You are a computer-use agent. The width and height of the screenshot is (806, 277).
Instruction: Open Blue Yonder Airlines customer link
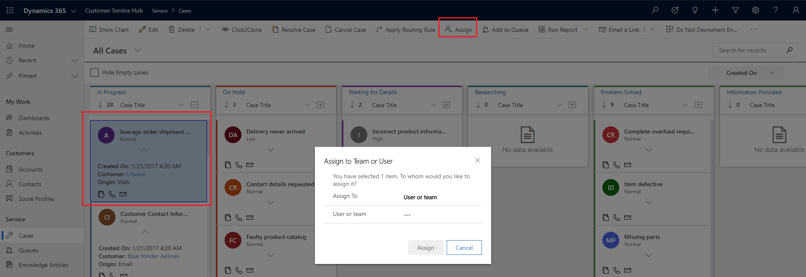click(153, 256)
